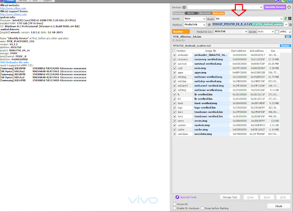Open the Model dropdown showing V5
293x212 pixels.
click(x=249, y=18)
